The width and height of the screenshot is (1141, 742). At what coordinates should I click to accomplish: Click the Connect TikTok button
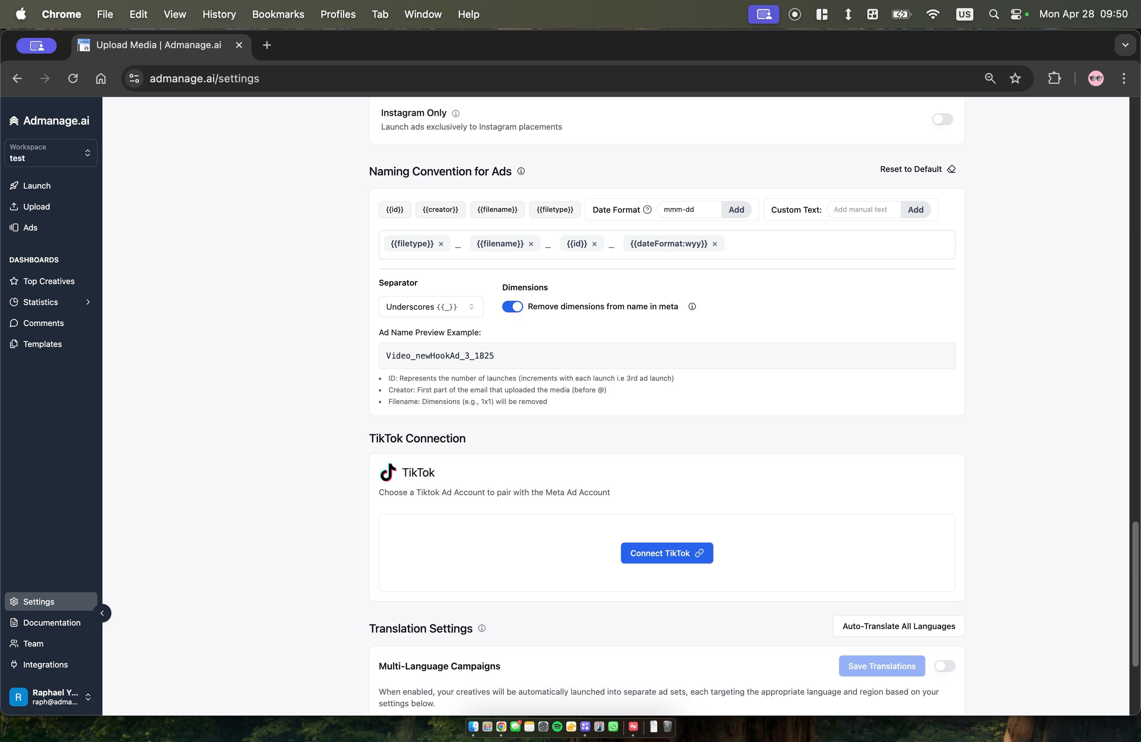coord(666,553)
